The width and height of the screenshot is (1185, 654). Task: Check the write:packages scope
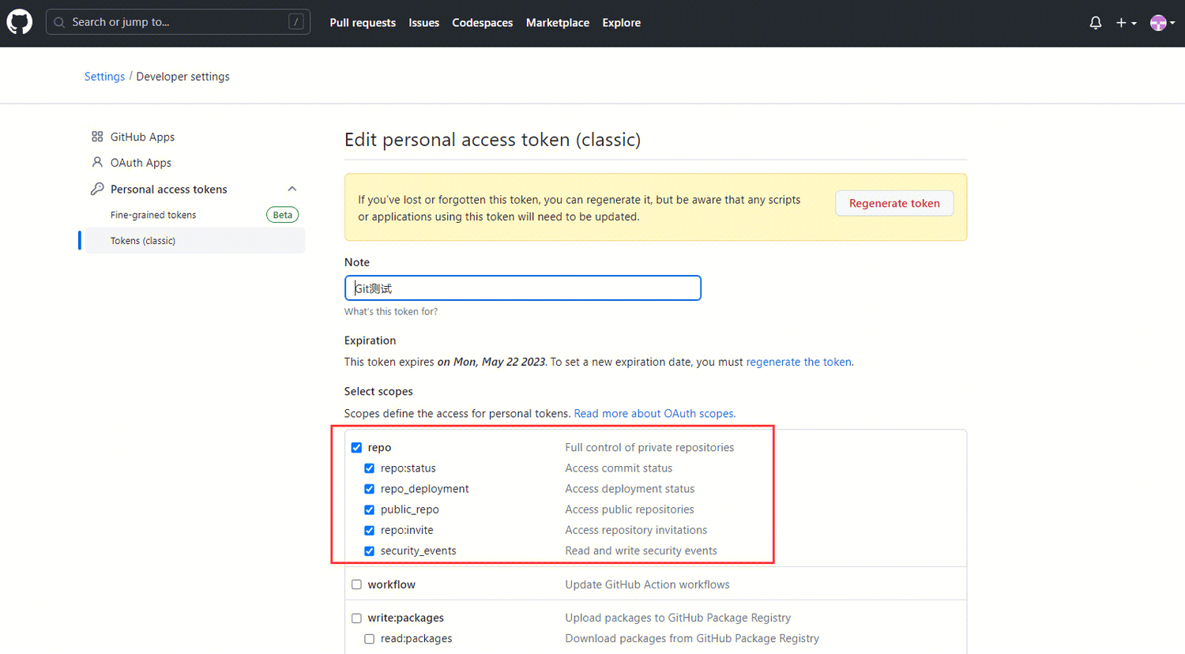(356, 618)
